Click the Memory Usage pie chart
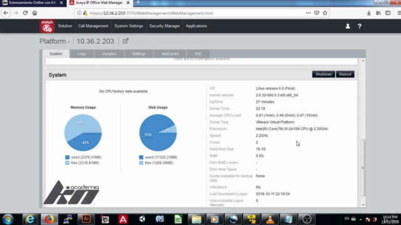Image resolution: width=401 pixels, height=225 pixels. click(83, 132)
